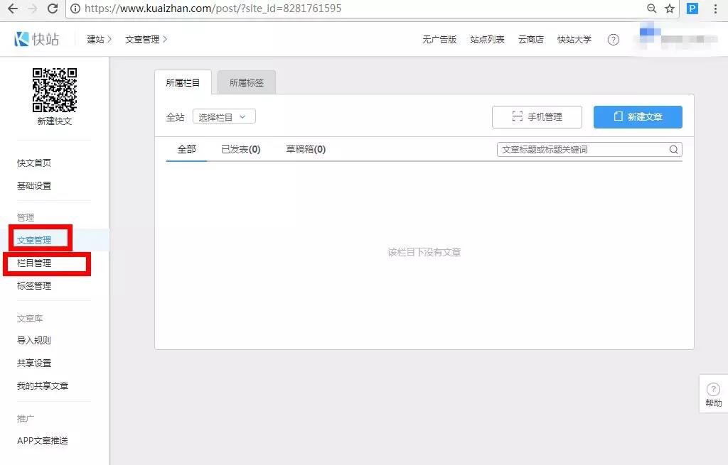This screenshot has height=465, width=728.
Task: Click the 已发表(0) filter toggle
Action: point(242,149)
